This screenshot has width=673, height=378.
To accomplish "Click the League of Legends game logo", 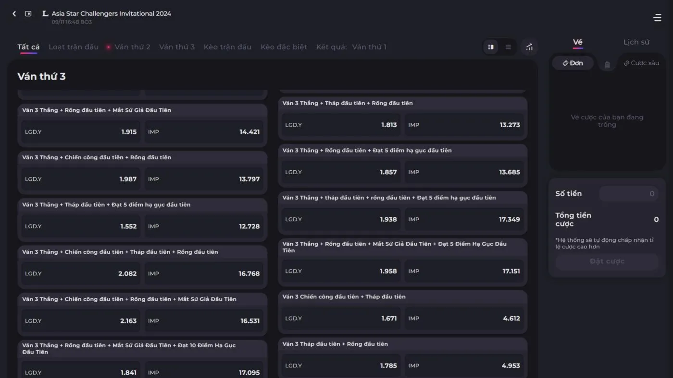I will click(45, 14).
